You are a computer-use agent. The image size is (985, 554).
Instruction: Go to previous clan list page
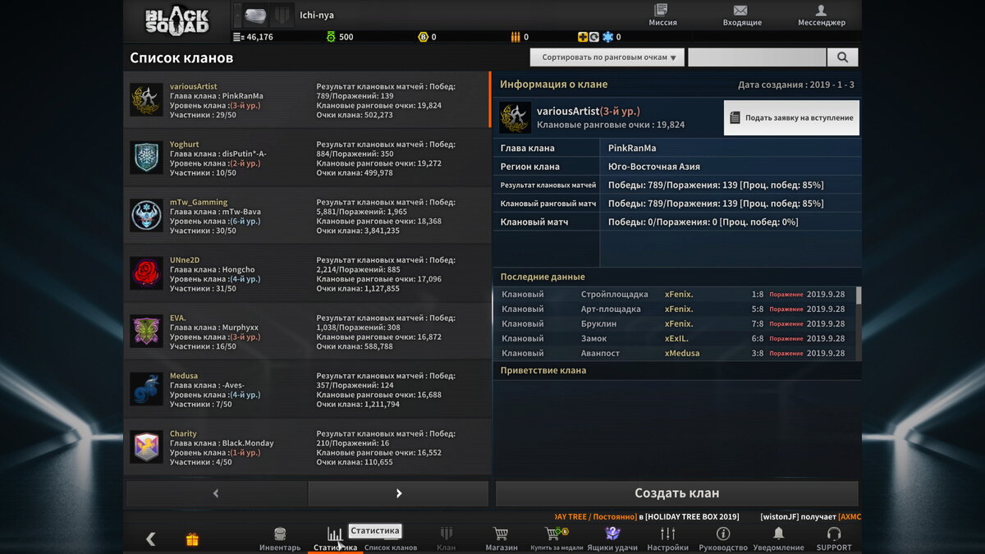[216, 493]
